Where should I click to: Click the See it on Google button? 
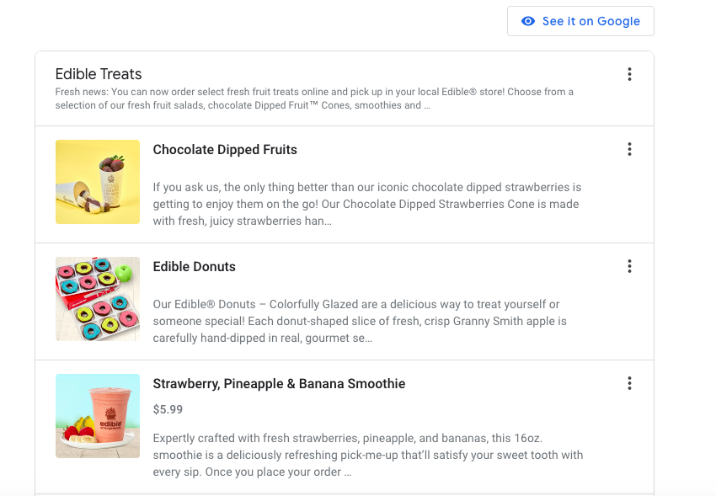(580, 21)
